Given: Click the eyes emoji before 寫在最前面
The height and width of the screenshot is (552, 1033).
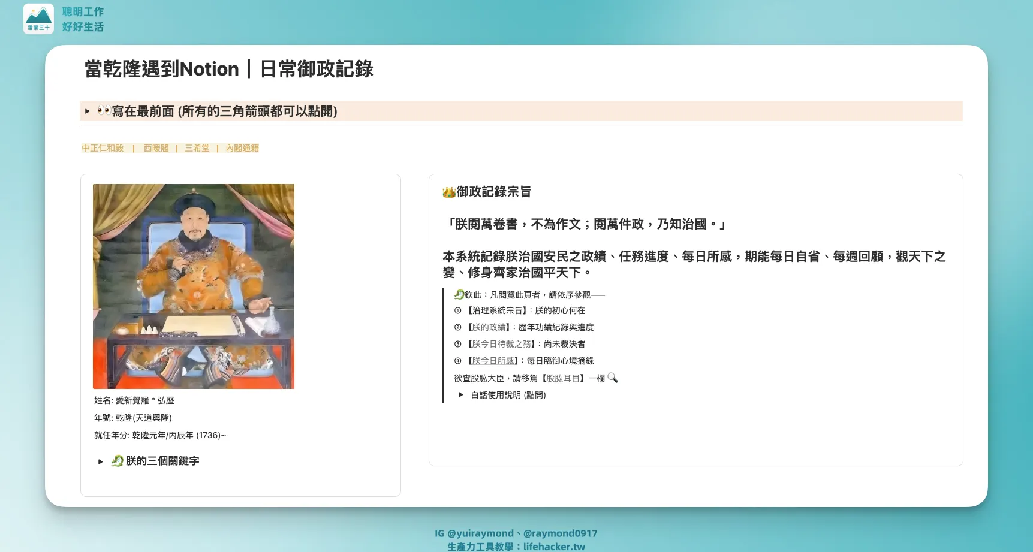Looking at the screenshot, I should (104, 111).
